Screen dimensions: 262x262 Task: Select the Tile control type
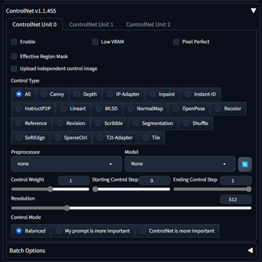click(151, 138)
